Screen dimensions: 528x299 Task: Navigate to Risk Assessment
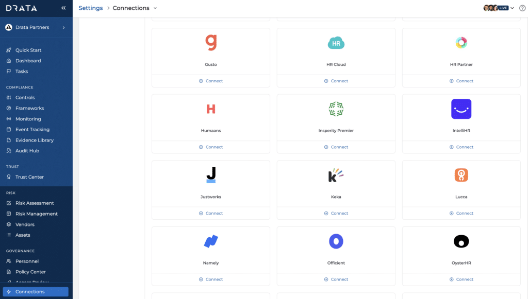point(35,203)
